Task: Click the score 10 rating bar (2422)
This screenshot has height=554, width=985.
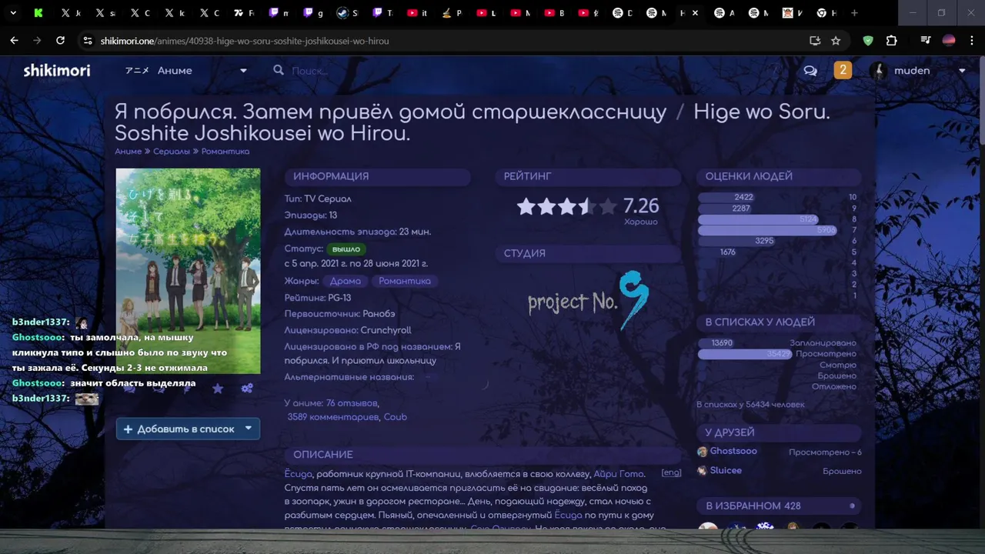Action: click(726, 198)
